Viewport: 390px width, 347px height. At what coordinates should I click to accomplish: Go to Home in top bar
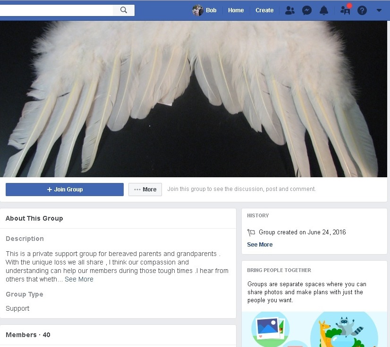(x=236, y=10)
